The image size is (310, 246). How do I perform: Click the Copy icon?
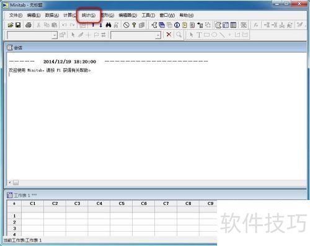(x=46, y=25)
